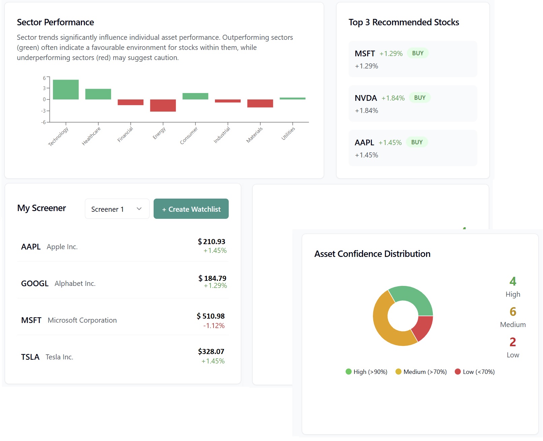
Task: Click the Sector Performance panel title
Action: tap(55, 22)
